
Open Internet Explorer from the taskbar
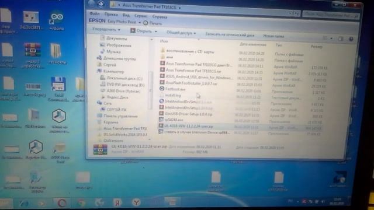coord(24,203)
